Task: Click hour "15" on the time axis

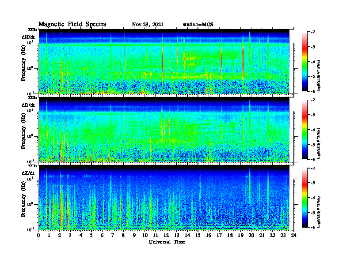Action: click(198, 236)
